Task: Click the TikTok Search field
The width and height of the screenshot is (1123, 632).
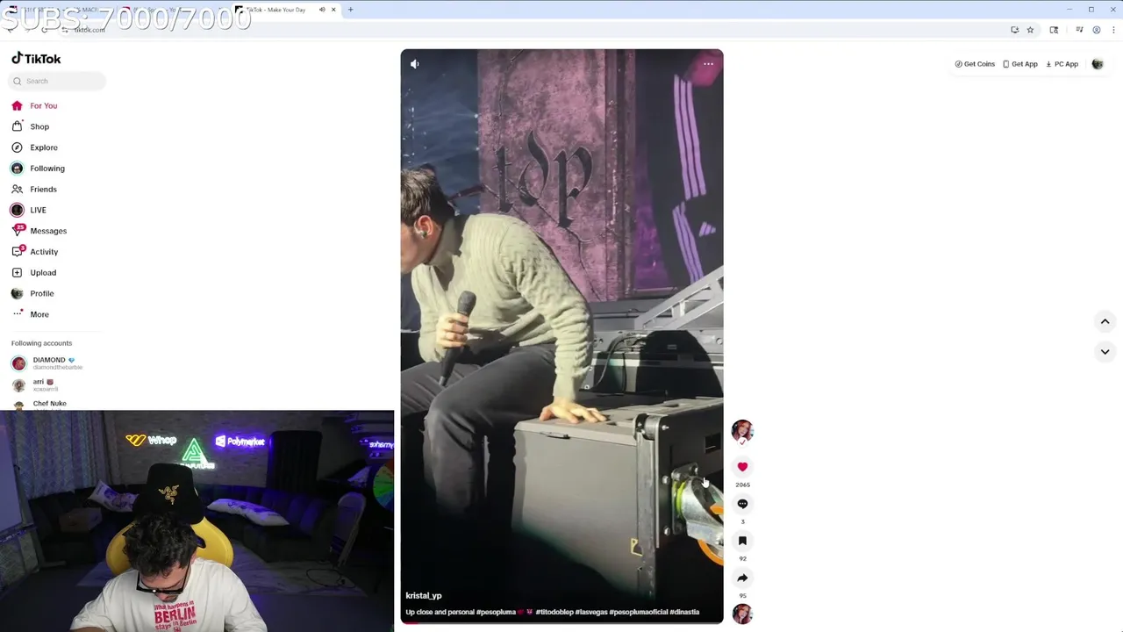Action: point(57,81)
